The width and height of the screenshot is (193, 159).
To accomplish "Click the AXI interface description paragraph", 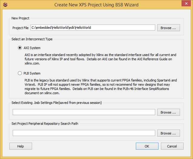I will pos(100,59).
